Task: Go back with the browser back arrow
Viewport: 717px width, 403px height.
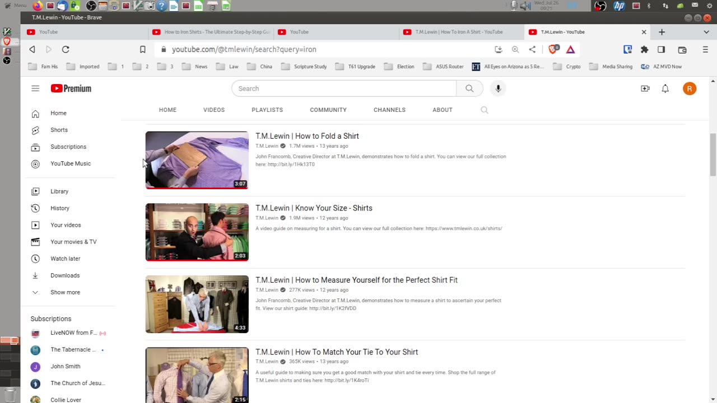Action: pos(32,49)
